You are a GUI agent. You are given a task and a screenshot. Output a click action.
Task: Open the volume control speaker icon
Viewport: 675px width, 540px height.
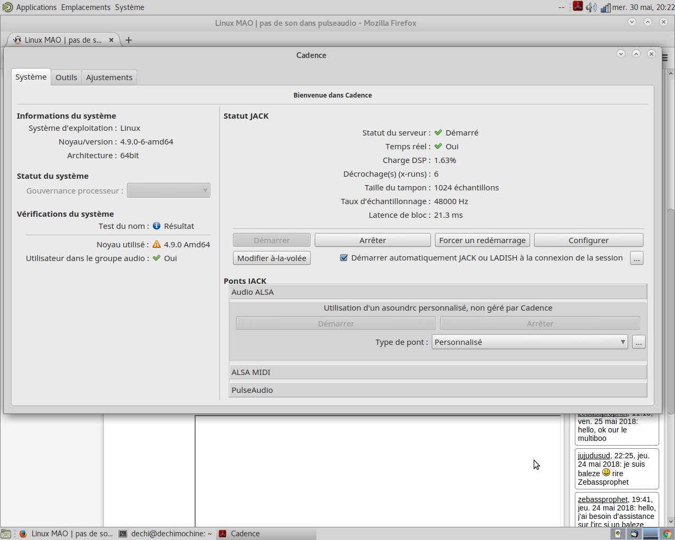pos(591,7)
